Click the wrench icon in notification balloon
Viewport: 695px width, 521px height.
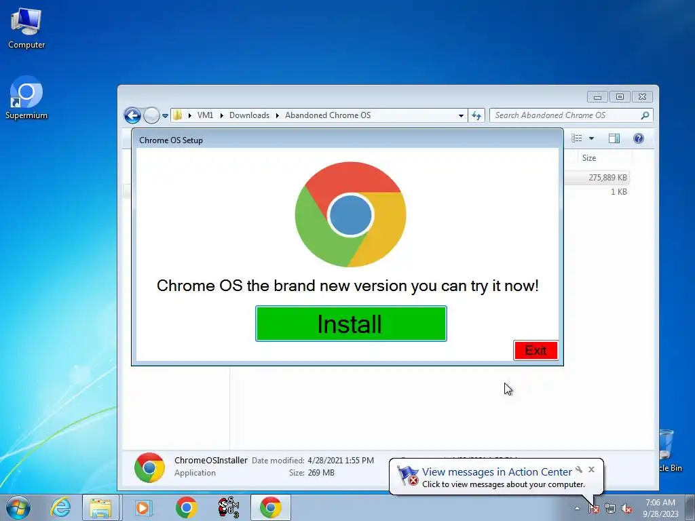579,469
